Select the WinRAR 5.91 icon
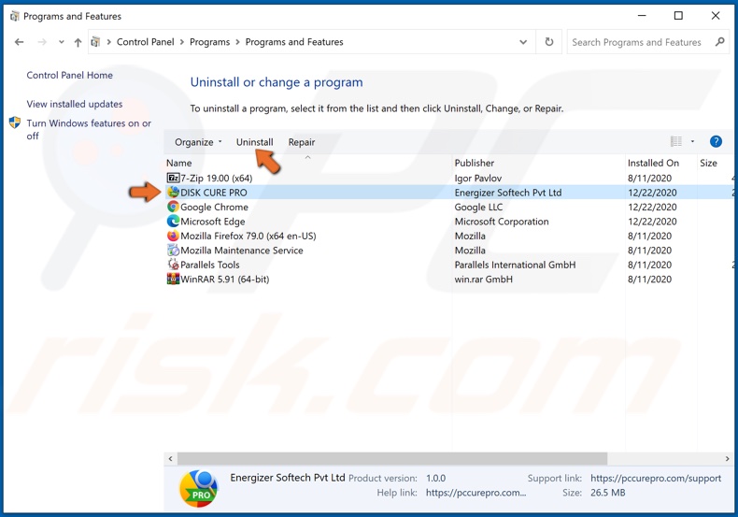Screen dimensions: 738x517 [173, 279]
